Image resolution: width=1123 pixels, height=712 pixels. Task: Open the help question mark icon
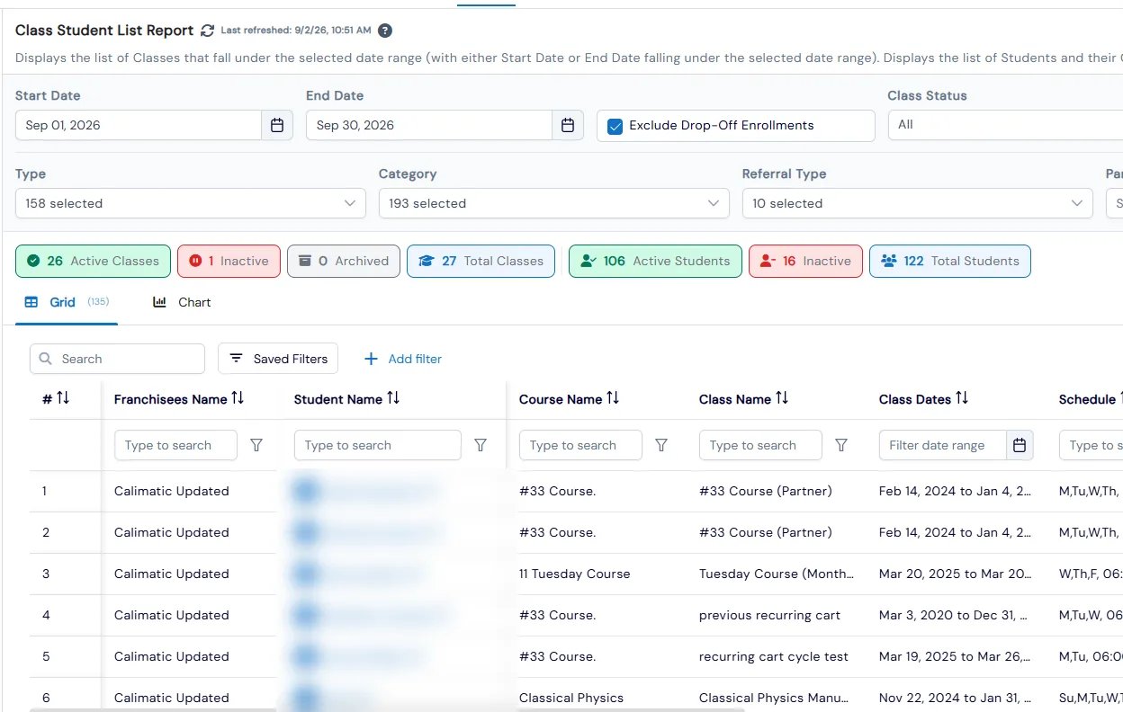click(x=385, y=31)
